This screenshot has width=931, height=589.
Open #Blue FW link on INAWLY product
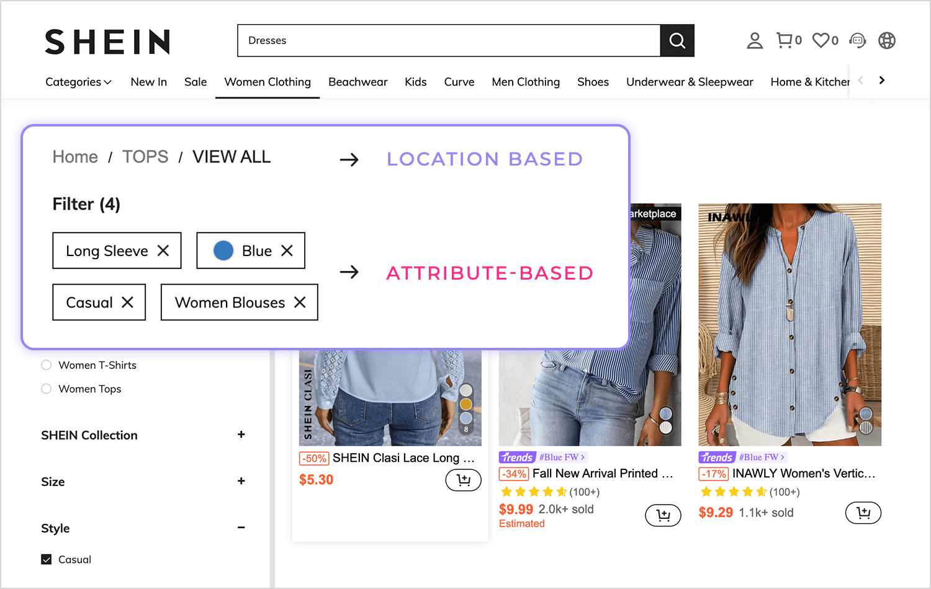(762, 457)
